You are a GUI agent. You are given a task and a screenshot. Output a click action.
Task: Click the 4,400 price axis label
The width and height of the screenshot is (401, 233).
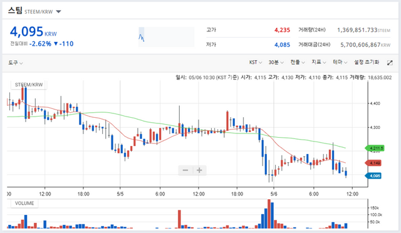[x=375, y=103]
